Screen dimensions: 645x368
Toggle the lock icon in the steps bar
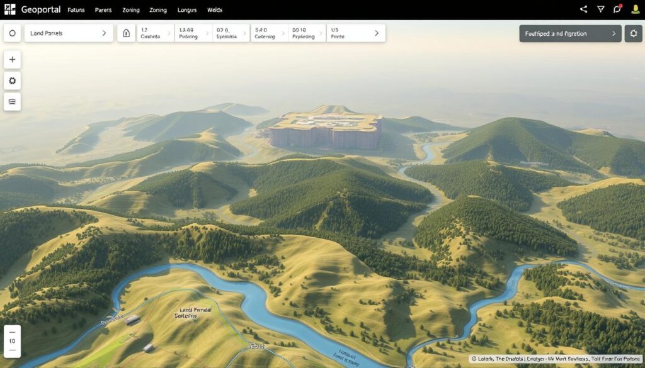[126, 33]
